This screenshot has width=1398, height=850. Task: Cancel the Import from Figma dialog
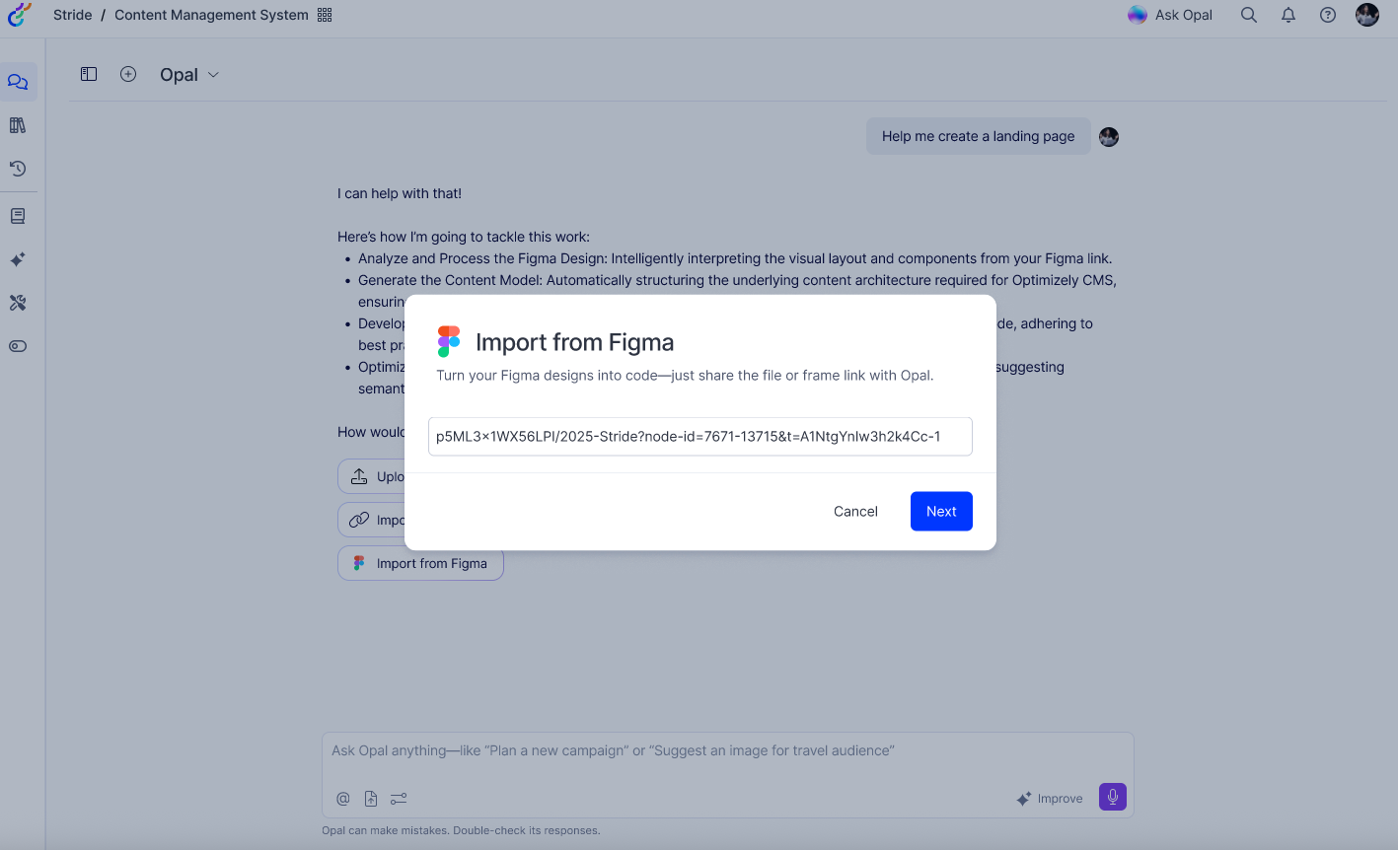855,511
